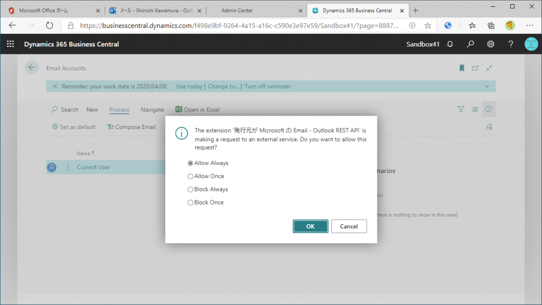Open row options for Current User
The image size is (542, 305).
68,168
